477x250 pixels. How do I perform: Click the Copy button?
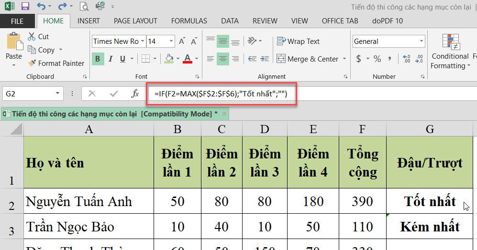[41, 50]
